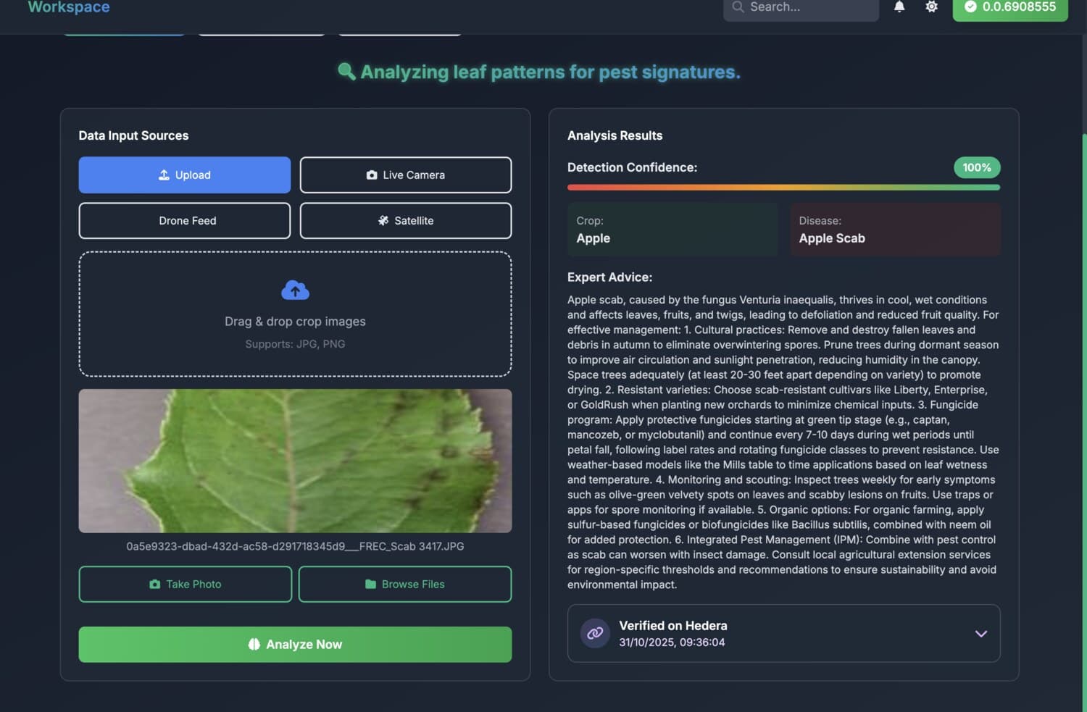Select the Disease: Apple Scab card

pos(895,230)
